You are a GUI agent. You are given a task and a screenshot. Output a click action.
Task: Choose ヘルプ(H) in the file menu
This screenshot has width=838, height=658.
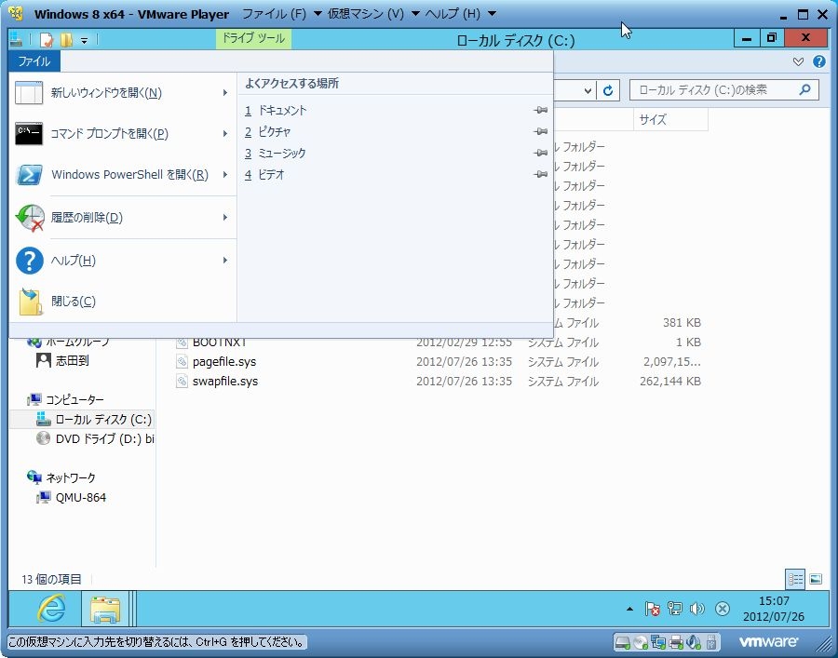point(122,260)
